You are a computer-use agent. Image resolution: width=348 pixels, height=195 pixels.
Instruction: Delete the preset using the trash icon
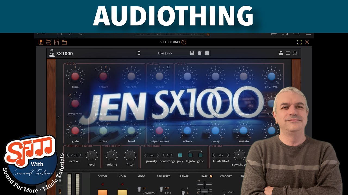(x=199, y=53)
